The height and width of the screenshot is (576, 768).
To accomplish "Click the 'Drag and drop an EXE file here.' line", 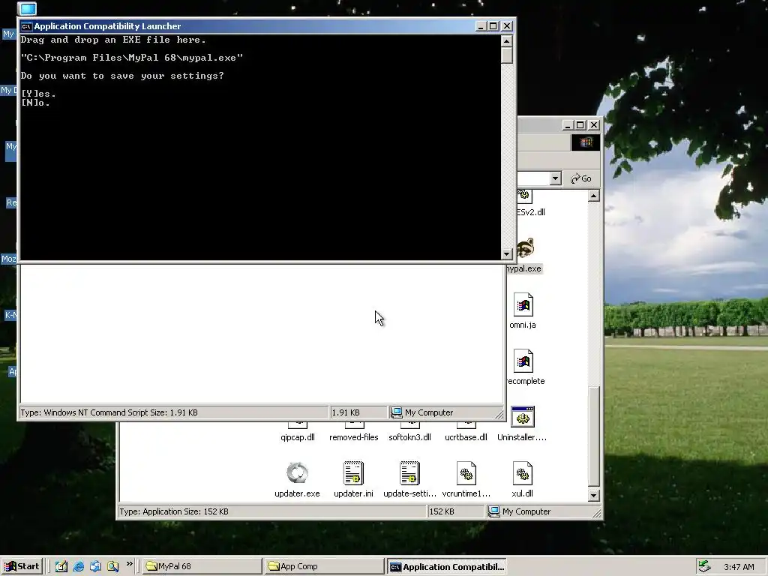I will coord(113,40).
